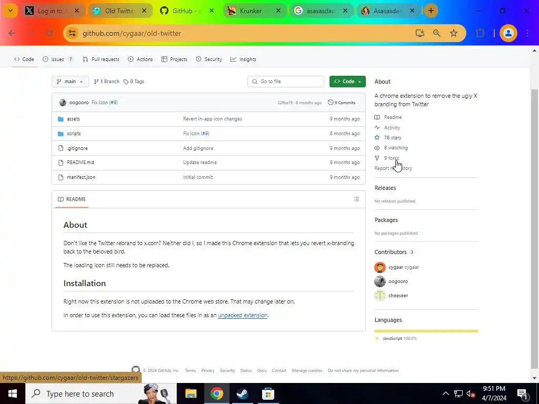Close the Log in to X tab
Image resolution: width=539 pixels, height=404 pixels.
coord(77,11)
